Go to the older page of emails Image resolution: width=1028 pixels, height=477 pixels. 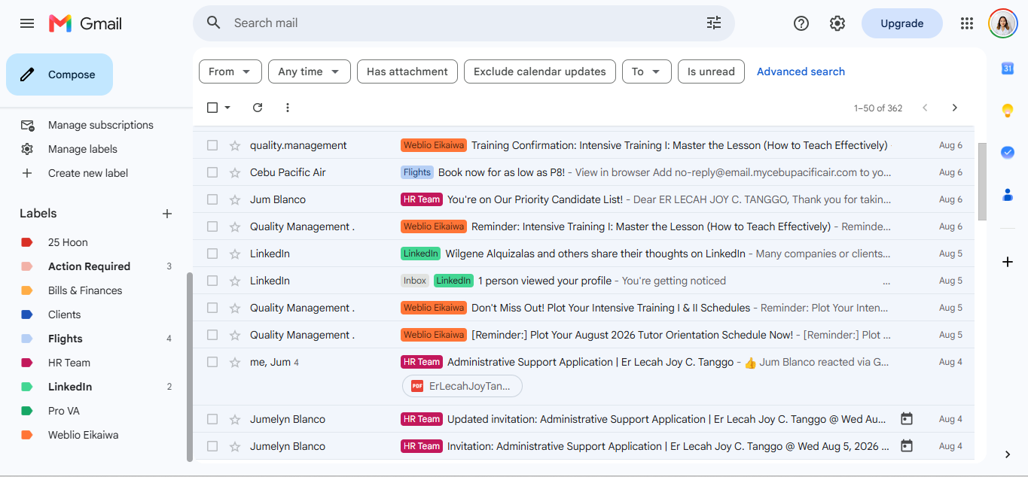tap(955, 108)
